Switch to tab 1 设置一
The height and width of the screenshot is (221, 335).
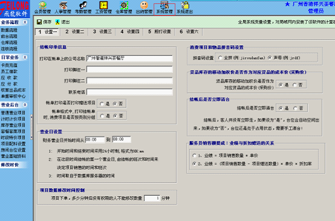pyautogui.click(x=48, y=32)
